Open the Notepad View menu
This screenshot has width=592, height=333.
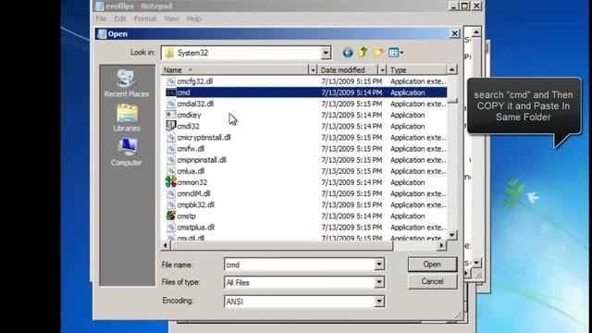(x=171, y=18)
